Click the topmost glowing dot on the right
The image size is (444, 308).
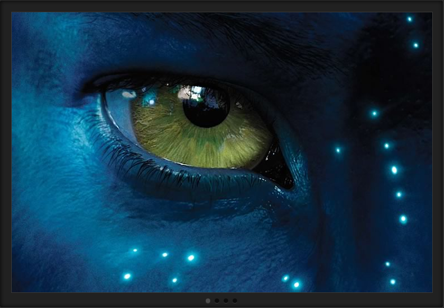click(409, 19)
